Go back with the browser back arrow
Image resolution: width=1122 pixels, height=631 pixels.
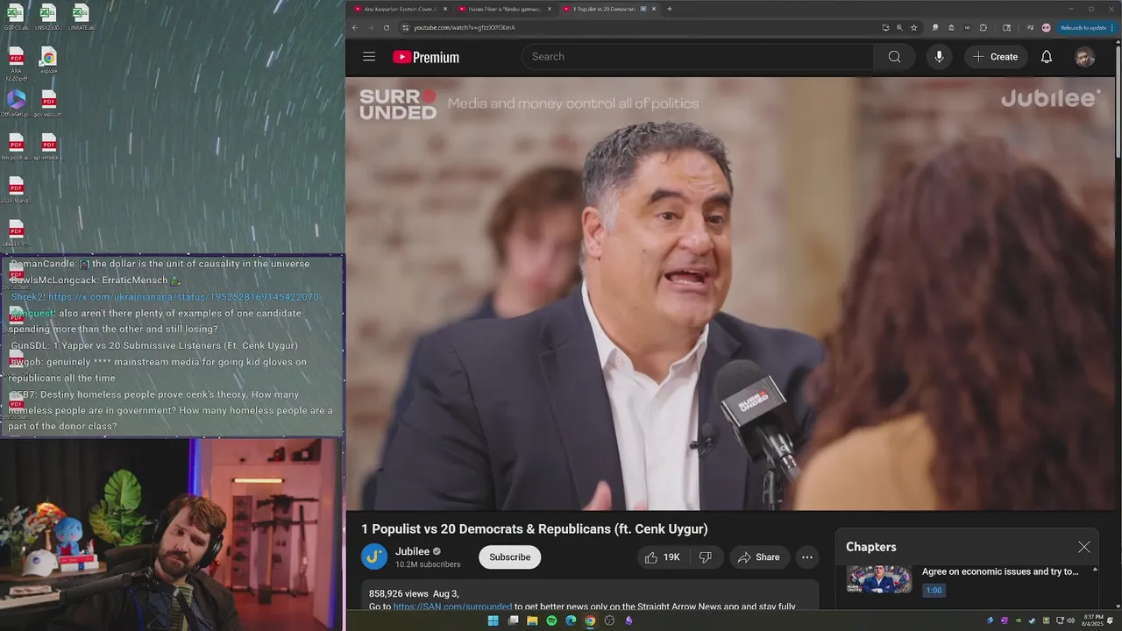coord(355,27)
